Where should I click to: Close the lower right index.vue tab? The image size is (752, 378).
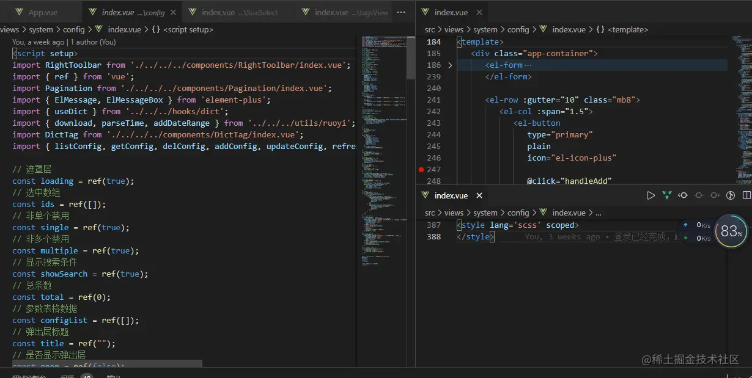click(479, 195)
